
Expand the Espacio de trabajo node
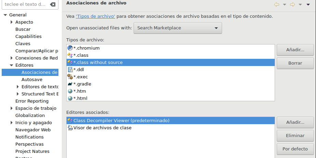pyautogui.click(x=12, y=108)
